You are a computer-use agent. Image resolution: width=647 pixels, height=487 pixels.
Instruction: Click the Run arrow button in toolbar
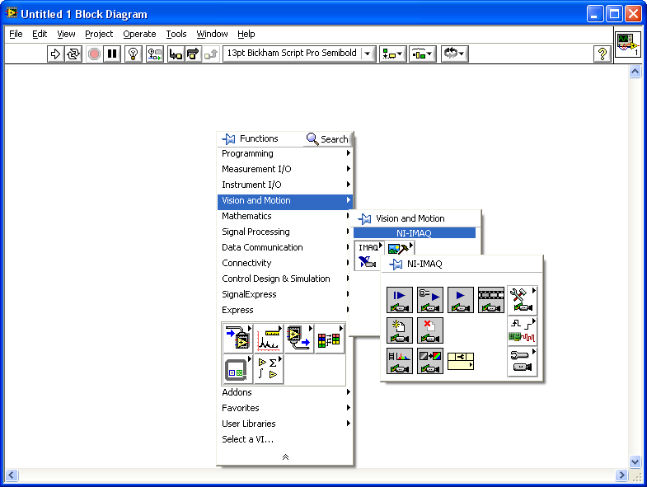pyautogui.click(x=56, y=54)
